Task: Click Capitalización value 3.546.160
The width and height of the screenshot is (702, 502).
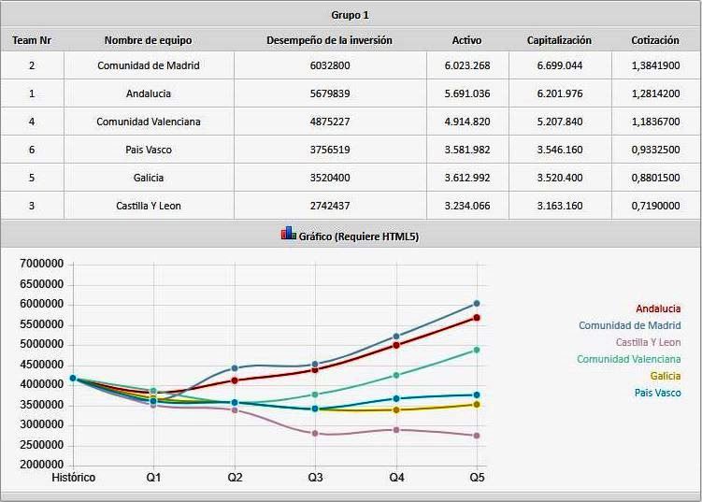Action: point(560,150)
